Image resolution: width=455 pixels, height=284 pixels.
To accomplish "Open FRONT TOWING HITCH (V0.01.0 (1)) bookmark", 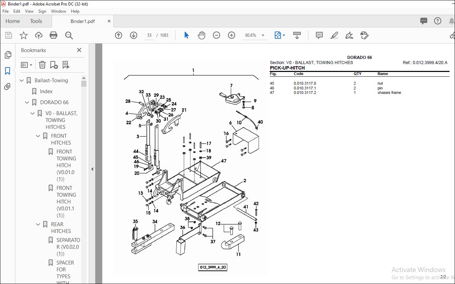I will (x=66, y=165).
